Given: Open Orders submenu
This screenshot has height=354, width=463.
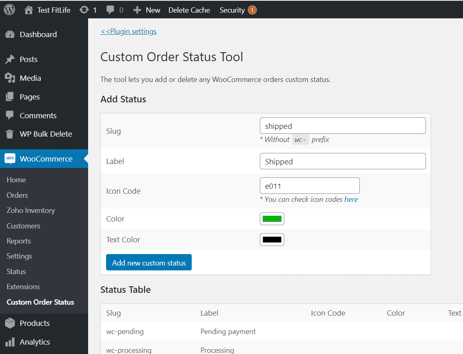Looking at the screenshot, I should [x=17, y=195].
